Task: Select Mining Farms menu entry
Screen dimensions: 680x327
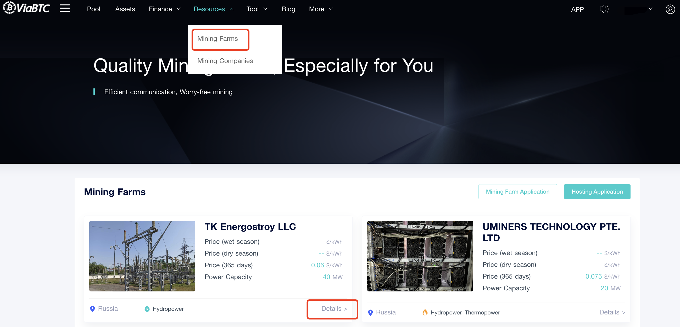Action: [x=218, y=39]
